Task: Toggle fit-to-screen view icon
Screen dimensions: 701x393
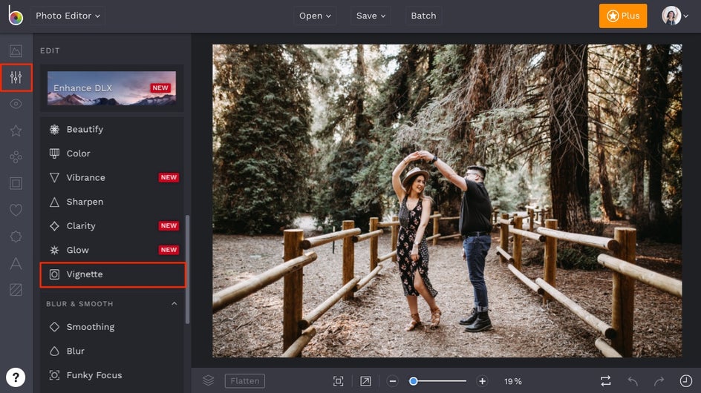Action: 339,381
